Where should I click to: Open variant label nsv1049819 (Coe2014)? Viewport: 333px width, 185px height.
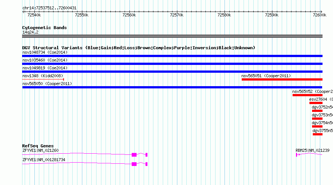pyautogui.click(x=45, y=68)
